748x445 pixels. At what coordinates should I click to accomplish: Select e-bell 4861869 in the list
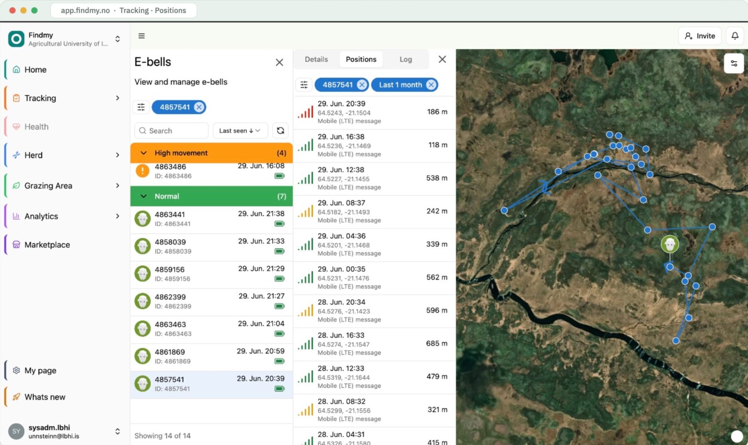[212, 356]
